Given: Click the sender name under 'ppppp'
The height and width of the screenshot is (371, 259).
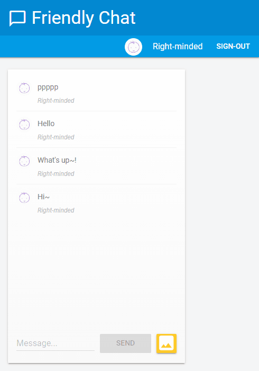Looking at the screenshot, I should tap(56, 101).
